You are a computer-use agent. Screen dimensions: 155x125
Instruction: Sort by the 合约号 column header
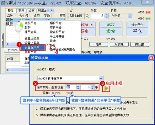pyautogui.click(x=25, y=16)
